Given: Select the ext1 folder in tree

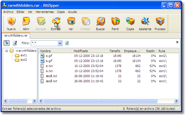Looking at the screenshot, I should click(24, 55).
